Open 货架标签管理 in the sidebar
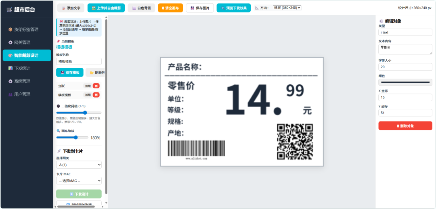This screenshot has height=209, width=436. coord(27,29)
